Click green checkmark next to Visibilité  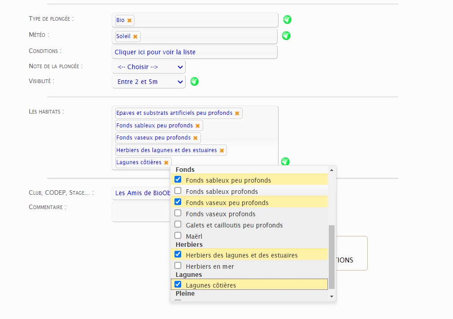[x=195, y=82]
